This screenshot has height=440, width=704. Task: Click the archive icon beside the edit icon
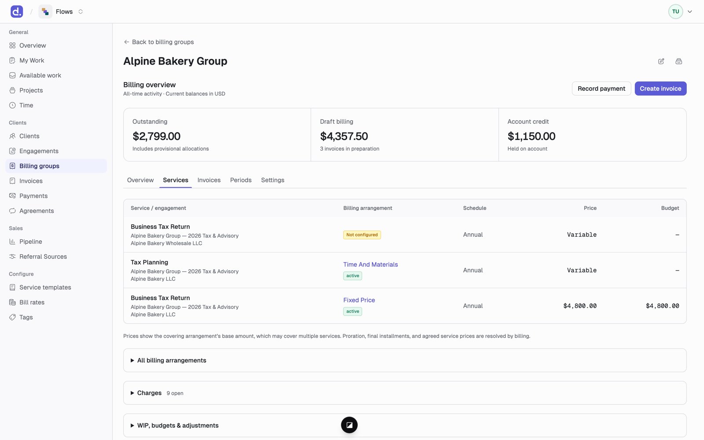[678, 61]
